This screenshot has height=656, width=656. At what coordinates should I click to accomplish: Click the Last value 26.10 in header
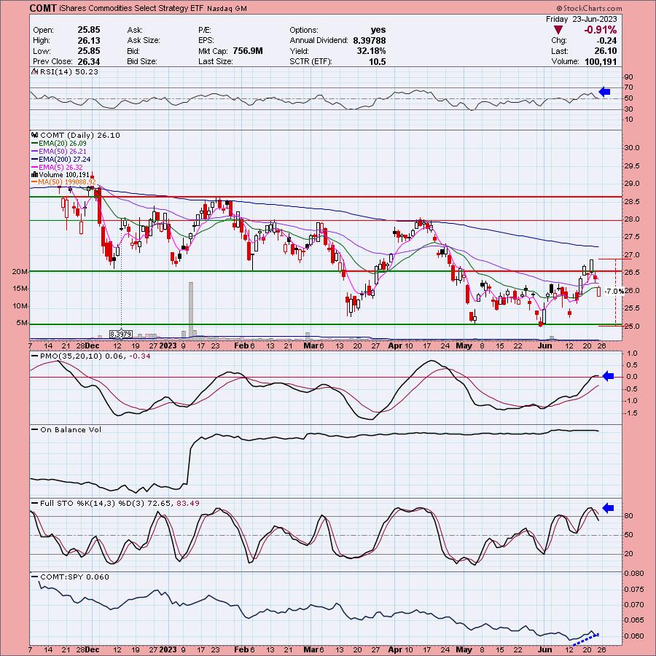point(606,51)
